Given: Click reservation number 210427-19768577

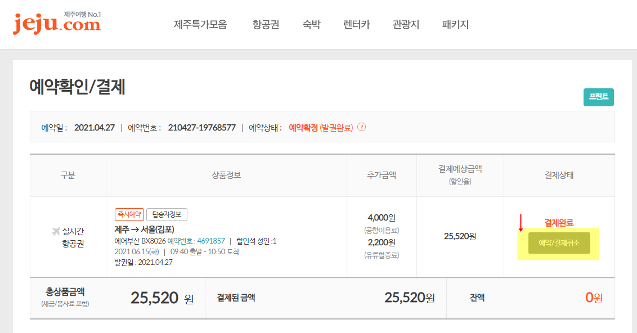Looking at the screenshot, I should [202, 128].
